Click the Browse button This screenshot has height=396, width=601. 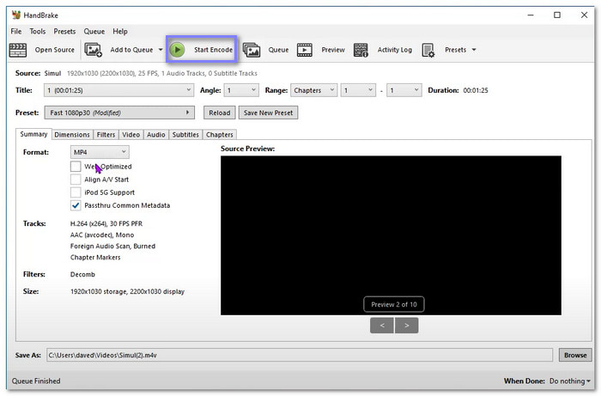click(574, 355)
